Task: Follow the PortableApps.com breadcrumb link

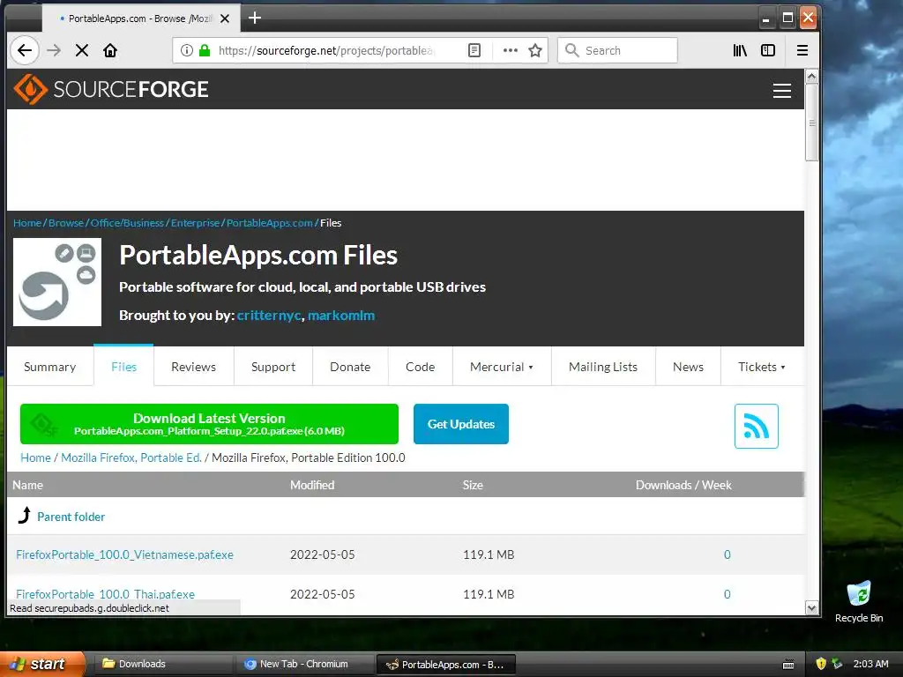Action: (270, 223)
